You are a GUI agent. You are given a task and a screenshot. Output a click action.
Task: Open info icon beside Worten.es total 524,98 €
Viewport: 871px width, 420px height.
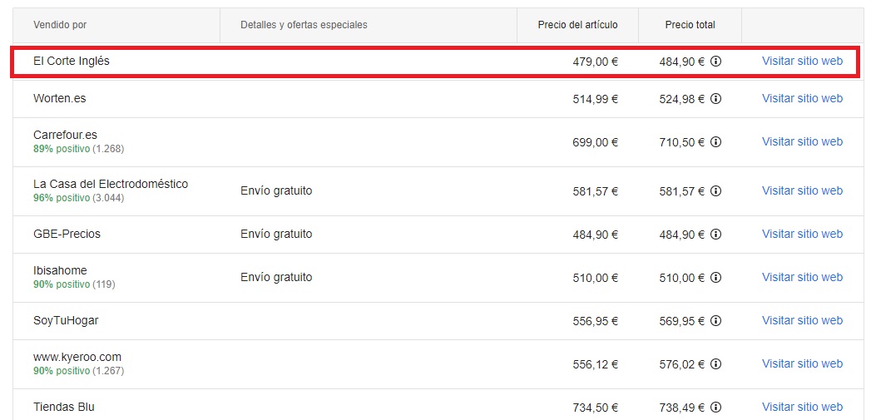pos(716,99)
